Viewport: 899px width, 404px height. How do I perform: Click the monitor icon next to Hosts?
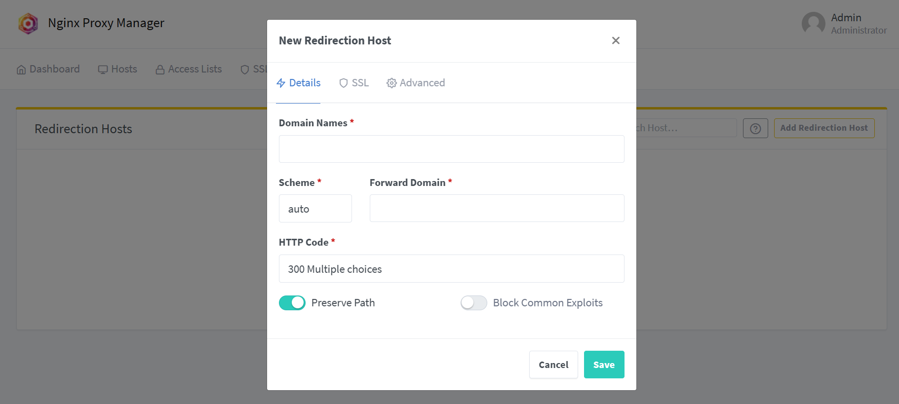103,69
